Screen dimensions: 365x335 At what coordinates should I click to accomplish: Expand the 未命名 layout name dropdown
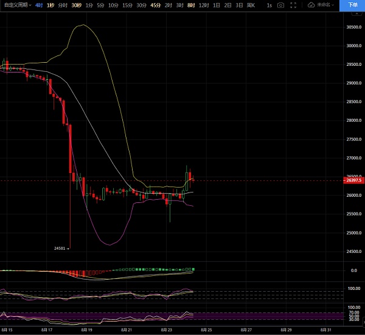[x=326, y=5]
